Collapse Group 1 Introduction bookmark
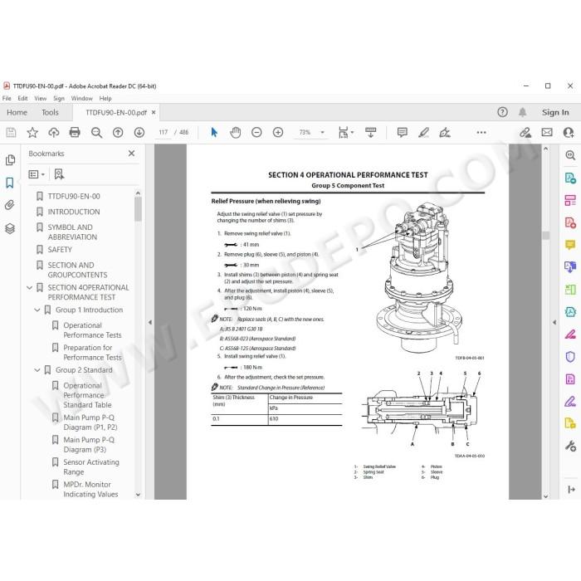 (37, 310)
